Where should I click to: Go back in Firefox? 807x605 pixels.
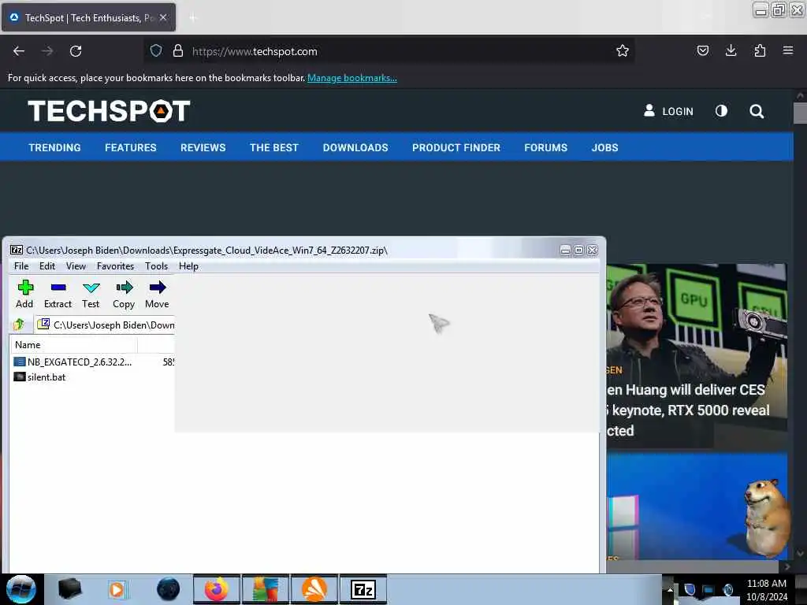point(19,51)
